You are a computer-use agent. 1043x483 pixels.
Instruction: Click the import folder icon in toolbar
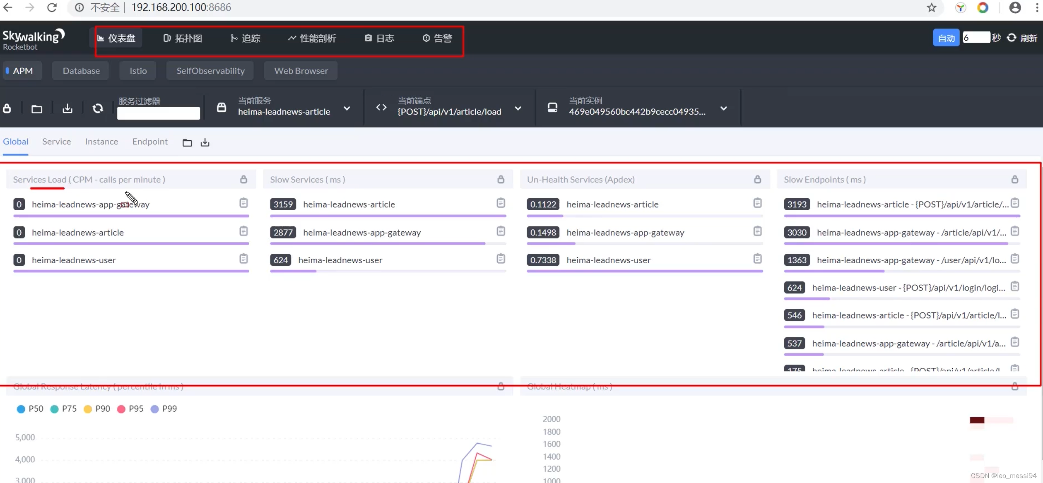tap(37, 109)
